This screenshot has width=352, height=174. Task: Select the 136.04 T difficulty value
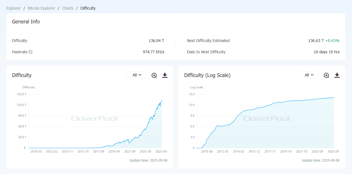(156, 41)
